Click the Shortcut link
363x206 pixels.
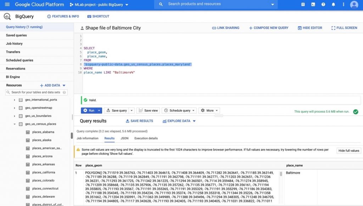(x=98, y=16)
